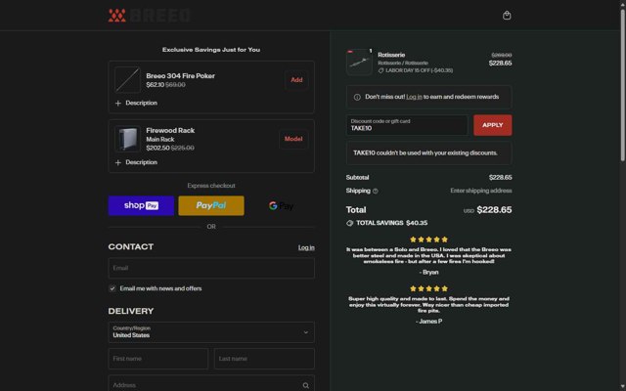Click the Bryan review star rating

pos(428,239)
